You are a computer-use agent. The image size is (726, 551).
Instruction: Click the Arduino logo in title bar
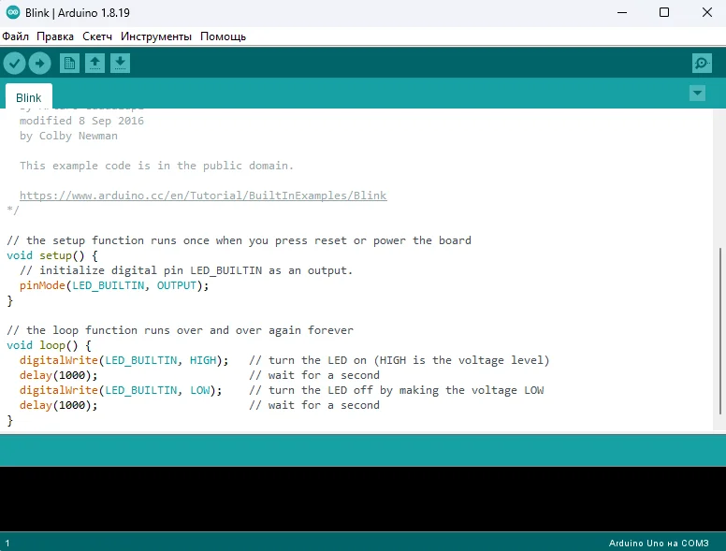11,12
